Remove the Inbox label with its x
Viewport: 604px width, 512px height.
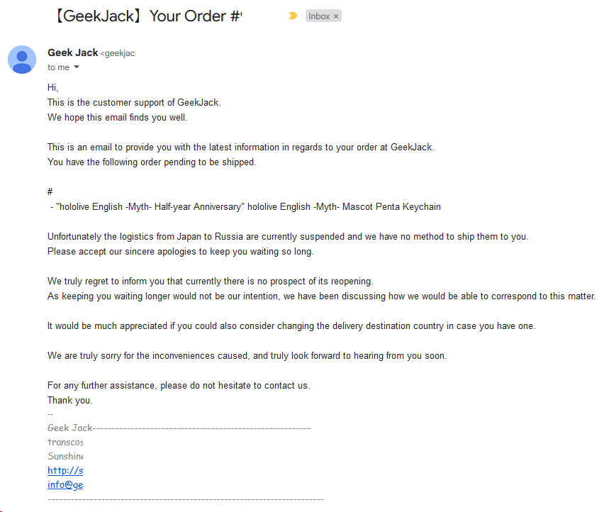click(336, 16)
